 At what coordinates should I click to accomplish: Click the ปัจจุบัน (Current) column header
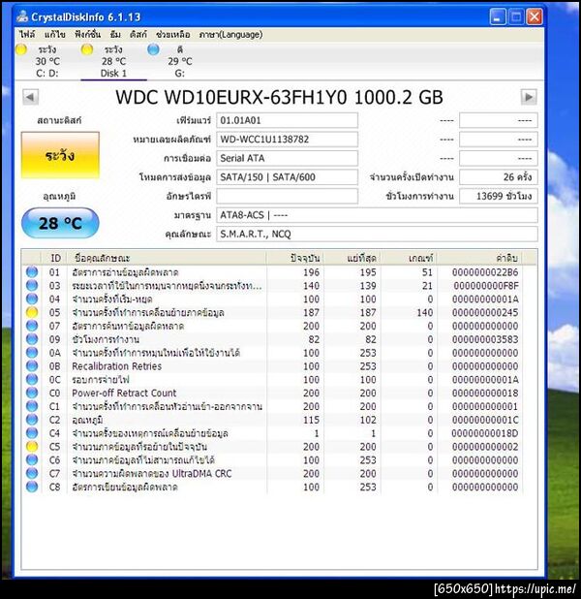[294, 258]
